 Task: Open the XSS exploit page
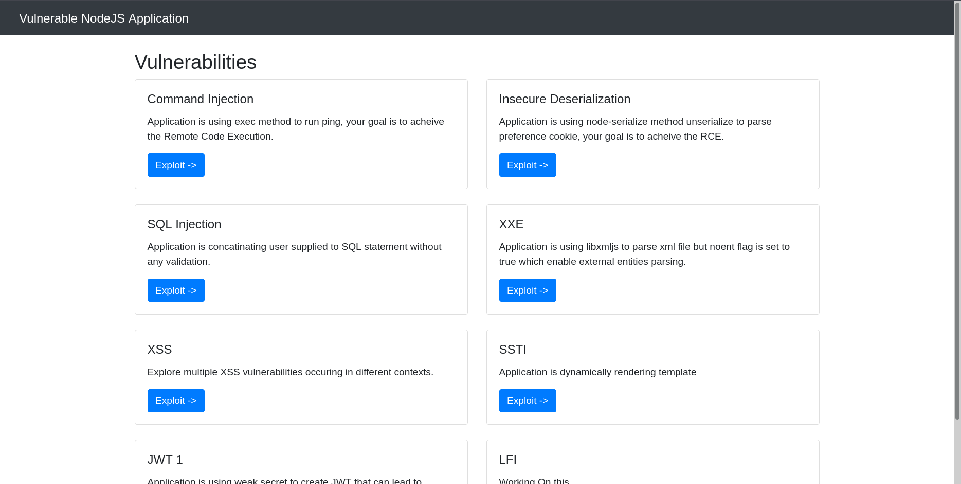pos(176,400)
